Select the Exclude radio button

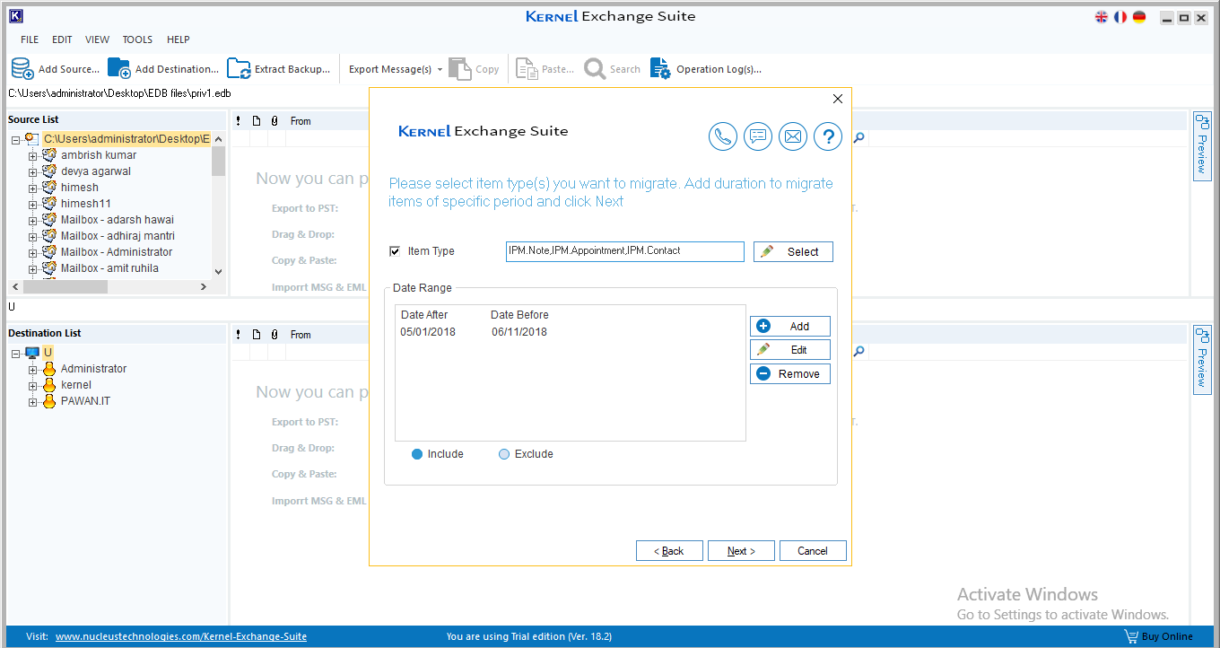pos(504,454)
